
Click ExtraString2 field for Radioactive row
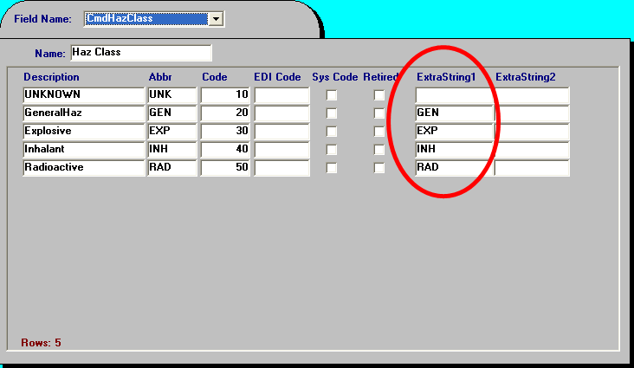[x=532, y=168]
